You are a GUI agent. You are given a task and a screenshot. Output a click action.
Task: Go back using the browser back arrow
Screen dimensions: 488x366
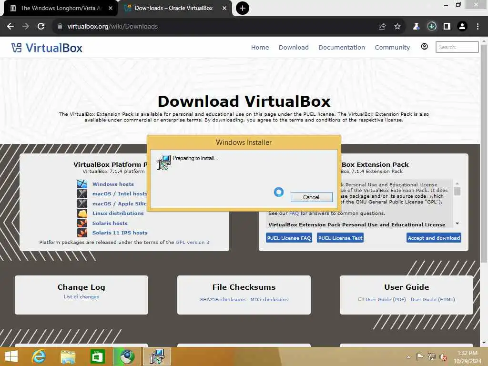coord(10,27)
